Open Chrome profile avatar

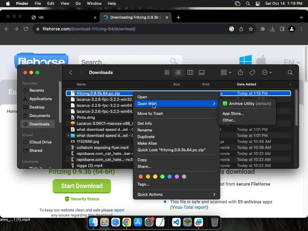(x=292, y=29)
